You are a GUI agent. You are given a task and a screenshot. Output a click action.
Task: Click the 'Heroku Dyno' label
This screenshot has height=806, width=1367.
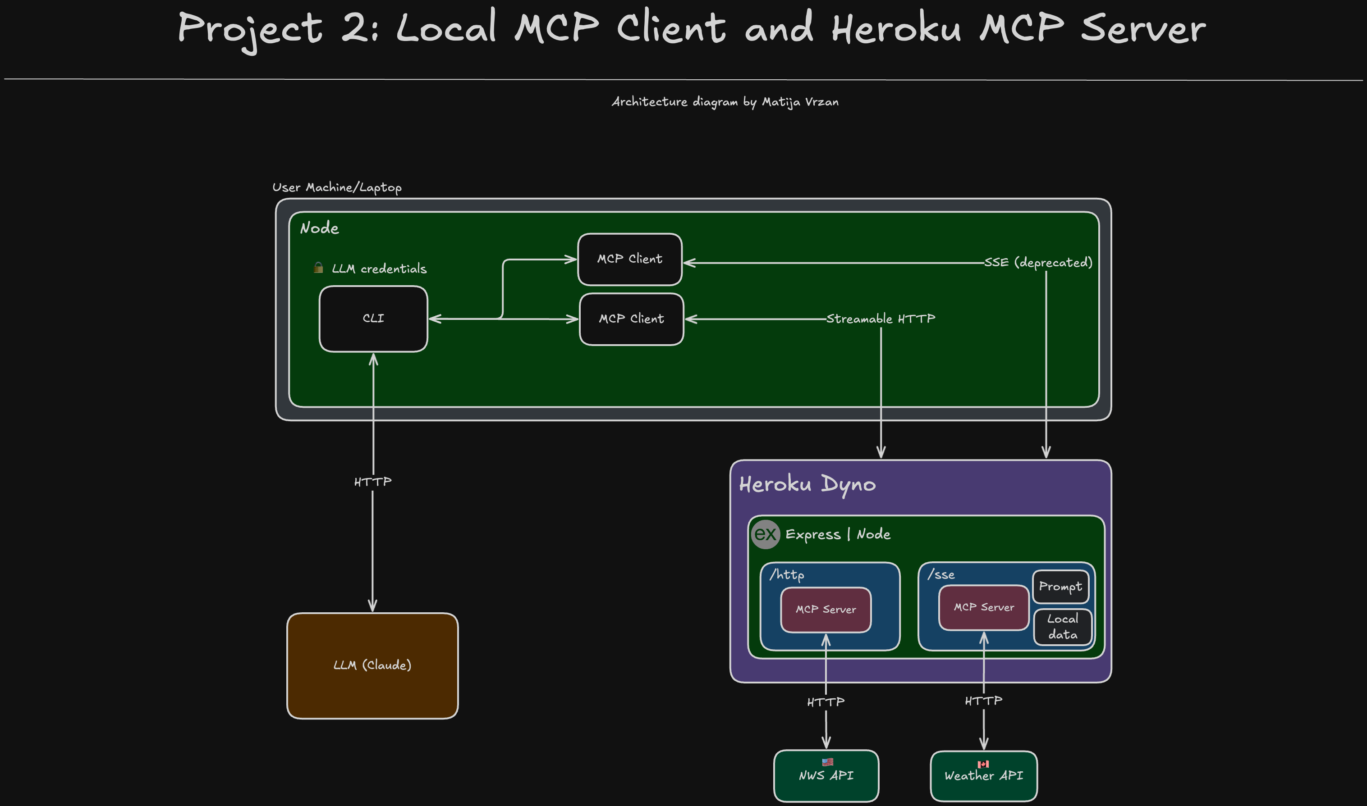point(807,484)
